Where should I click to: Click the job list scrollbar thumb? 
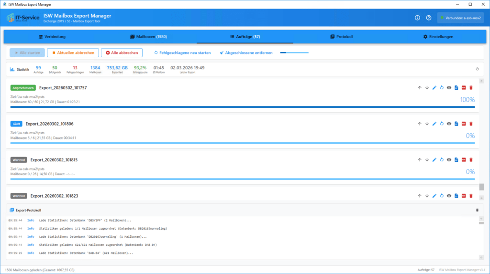(481, 187)
